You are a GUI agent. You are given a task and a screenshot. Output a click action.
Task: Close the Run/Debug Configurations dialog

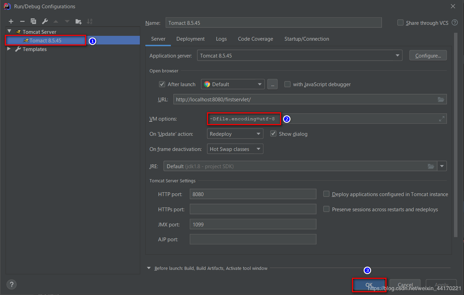(x=453, y=6)
